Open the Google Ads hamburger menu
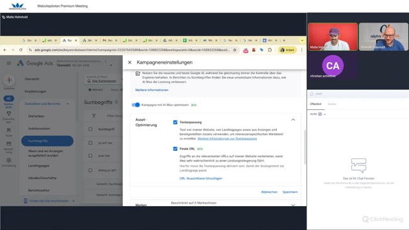The width and height of the screenshot is (409, 230). coord(9,63)
